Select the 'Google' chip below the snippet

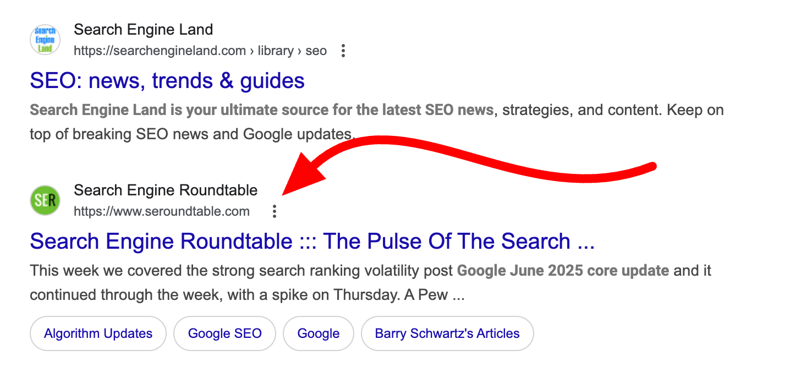point(318,333)
